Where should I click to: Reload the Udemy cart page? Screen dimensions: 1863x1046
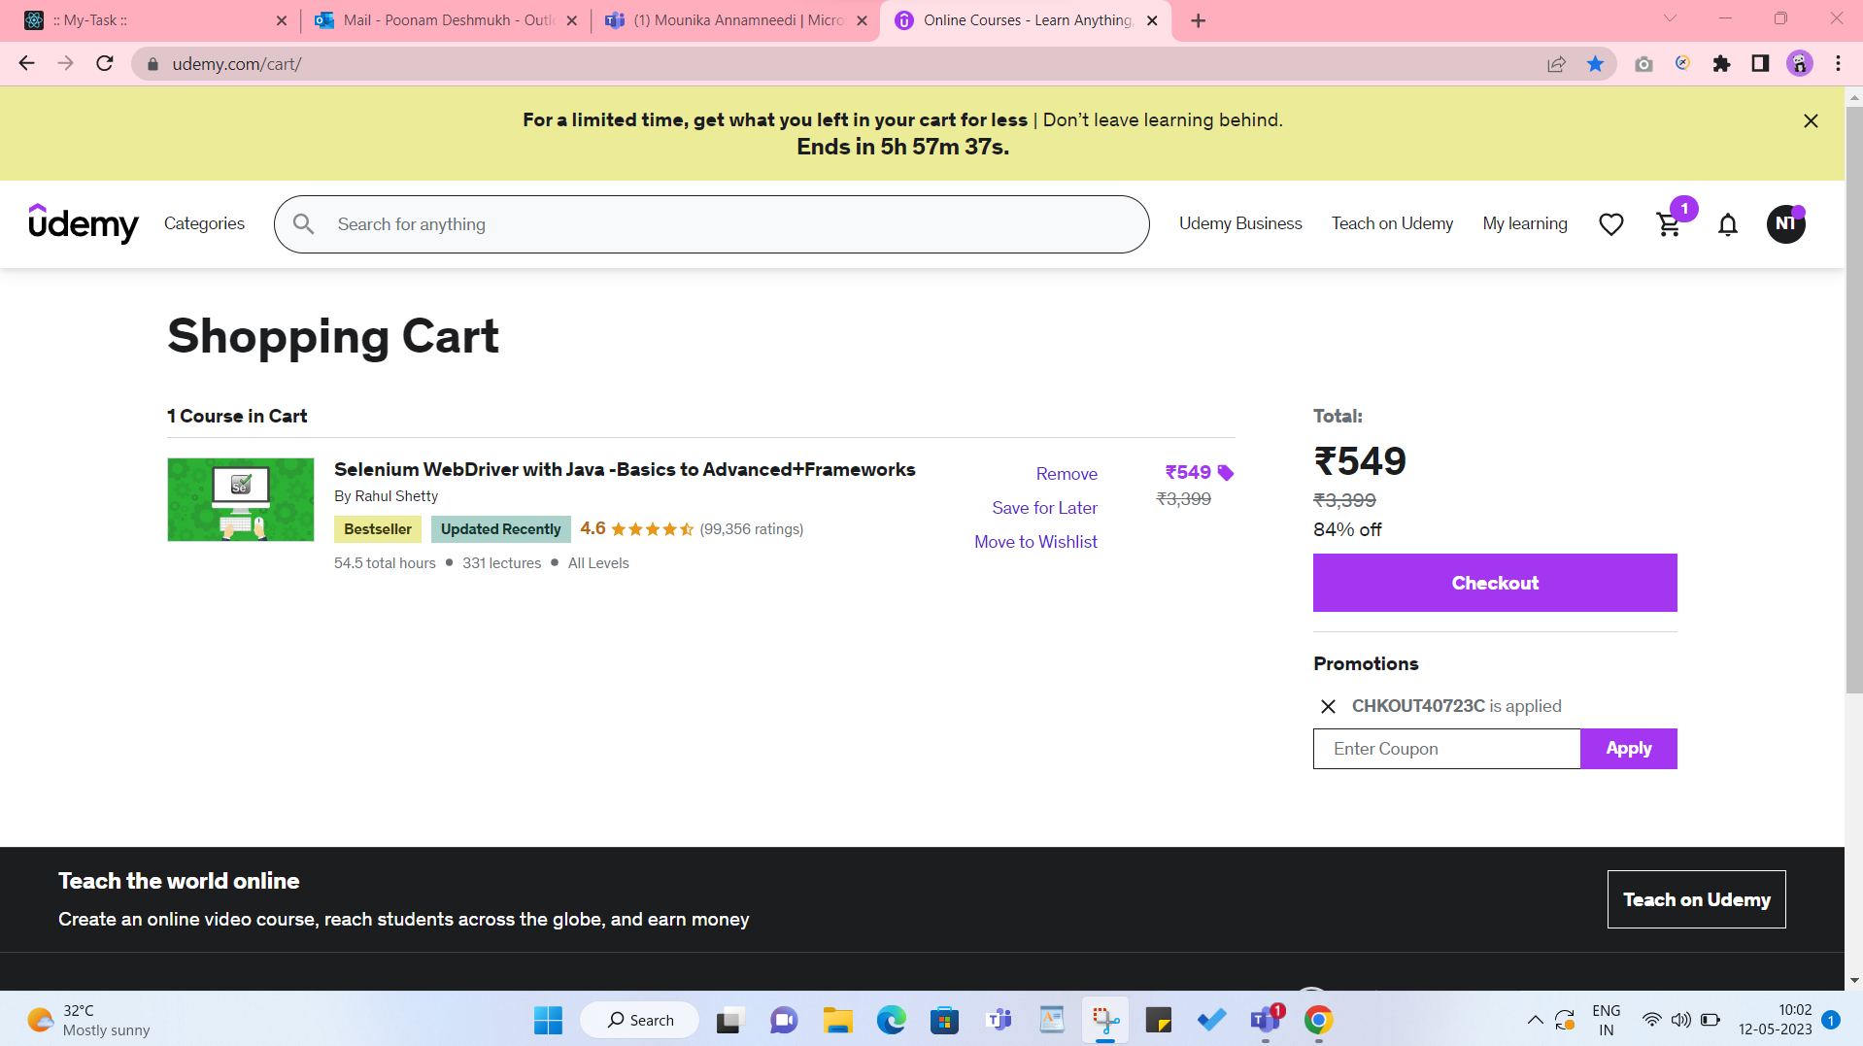coord(105,64)
